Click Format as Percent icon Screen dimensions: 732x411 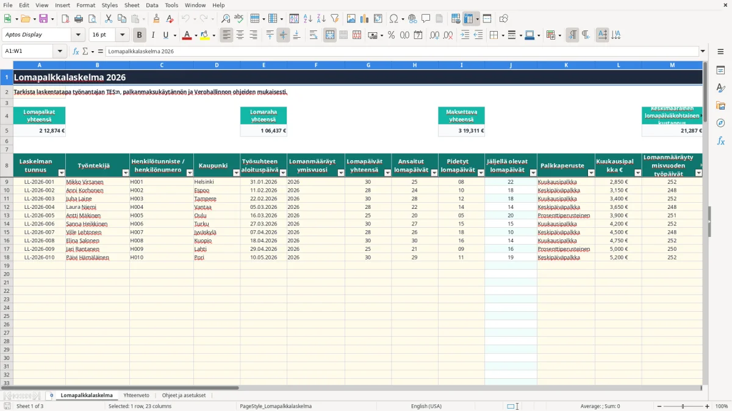click(x=392, y=35)
